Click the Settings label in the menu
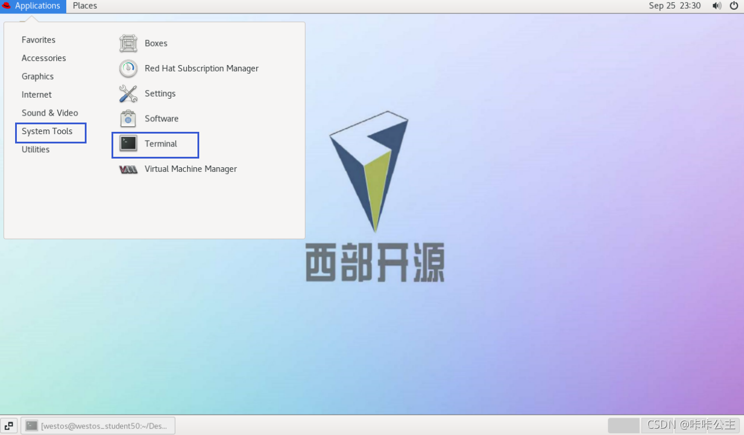This screenshot has height=435, width=744. [x=160, y=94]
